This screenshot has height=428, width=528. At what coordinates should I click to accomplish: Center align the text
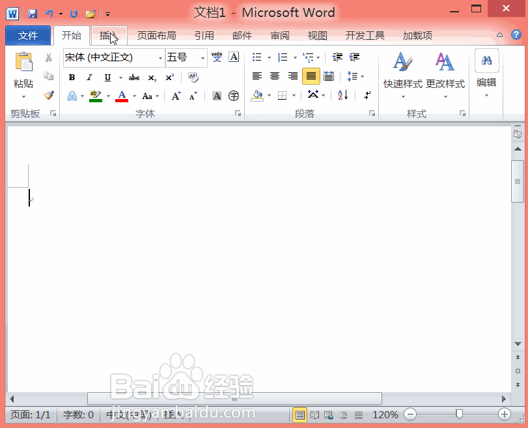click(x=275, y=76)
